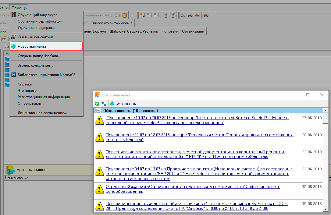Click the ЛС estimate icon
The height and width of the screenshot is (215, 331).
(x=142, y=15)
